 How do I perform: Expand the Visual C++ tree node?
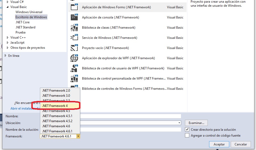[x=8, y=37]
